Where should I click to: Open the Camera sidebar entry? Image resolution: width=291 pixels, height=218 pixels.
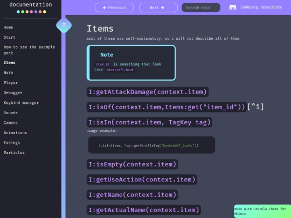[x=10, y=123]
